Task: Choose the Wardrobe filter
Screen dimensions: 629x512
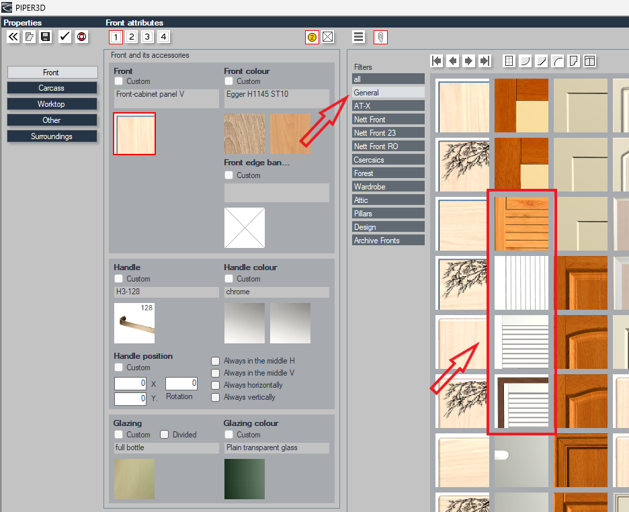Action: 388,186
